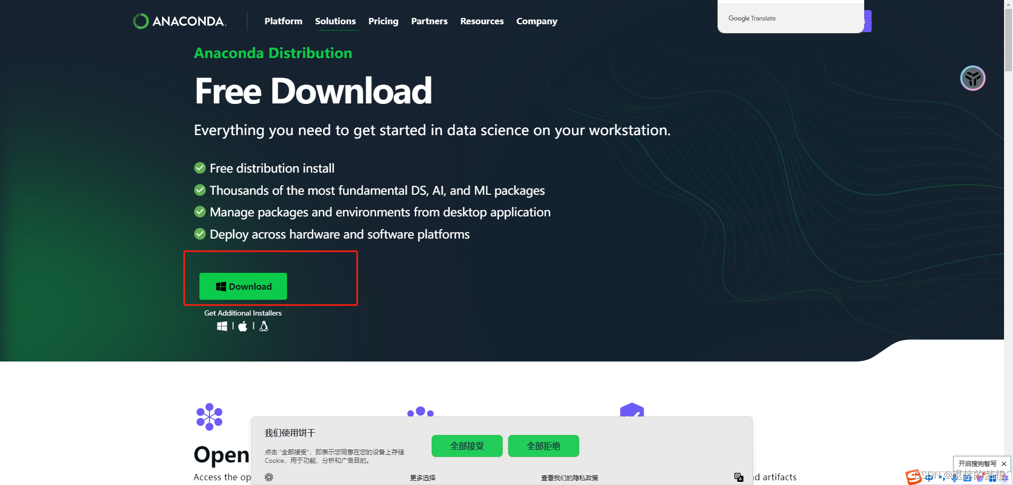Click the scrollbar up arrow

click(x=1008, y=4)
